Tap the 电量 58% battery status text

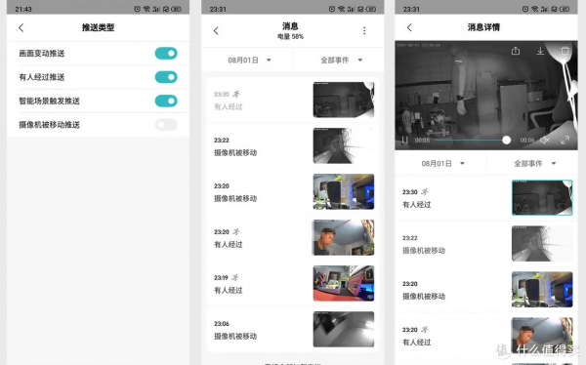[290, 37]
